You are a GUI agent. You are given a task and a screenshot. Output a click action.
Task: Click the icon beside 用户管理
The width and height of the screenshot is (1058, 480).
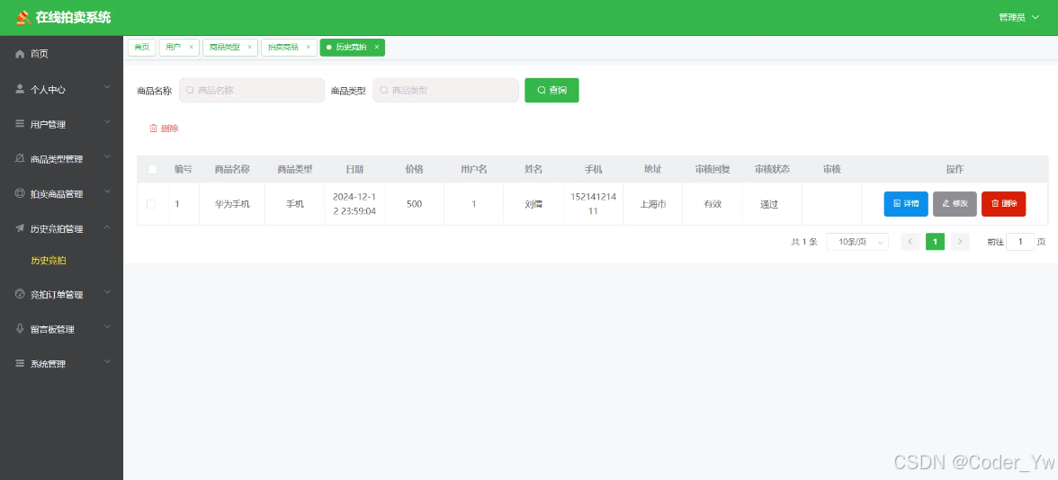tap(20, 124)
